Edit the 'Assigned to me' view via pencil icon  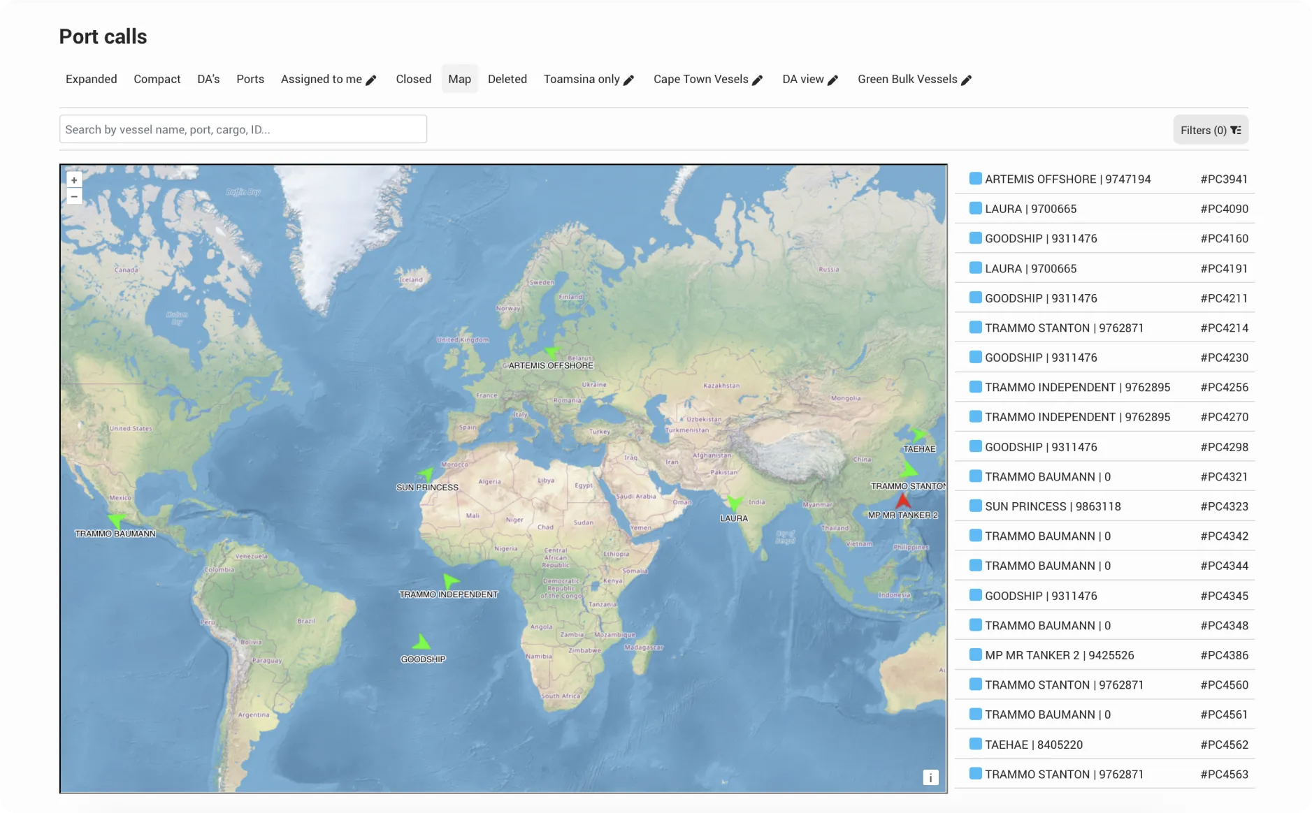tap(371, 80)
